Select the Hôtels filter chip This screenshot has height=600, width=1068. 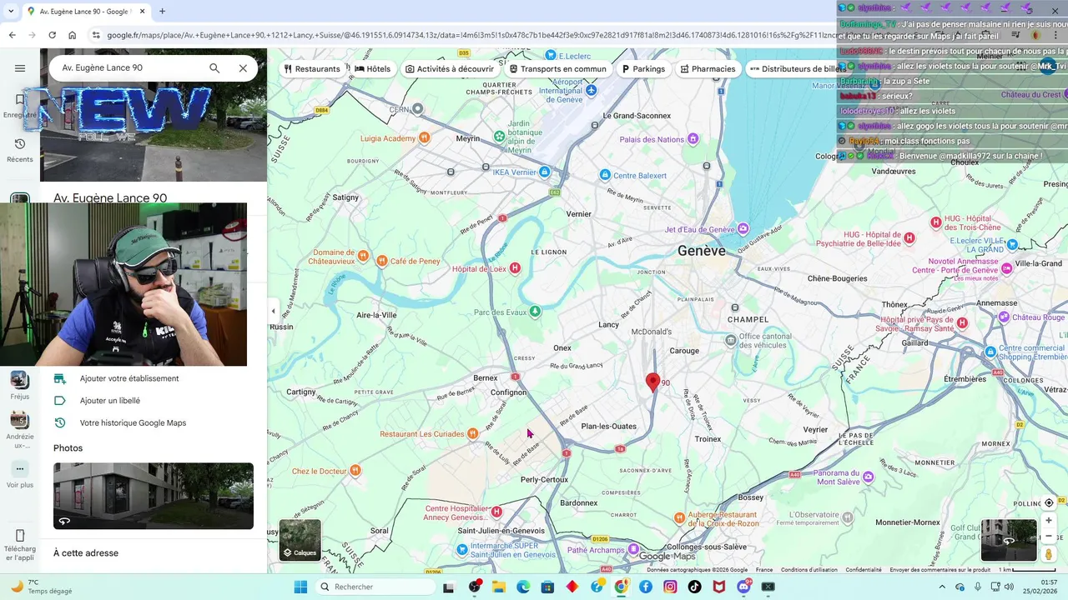click(x=372, y=69)
